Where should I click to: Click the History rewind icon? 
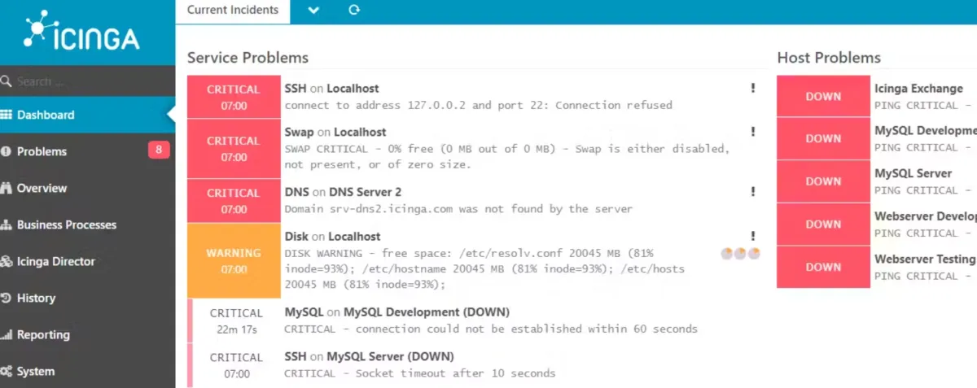(x=6, y=298)
